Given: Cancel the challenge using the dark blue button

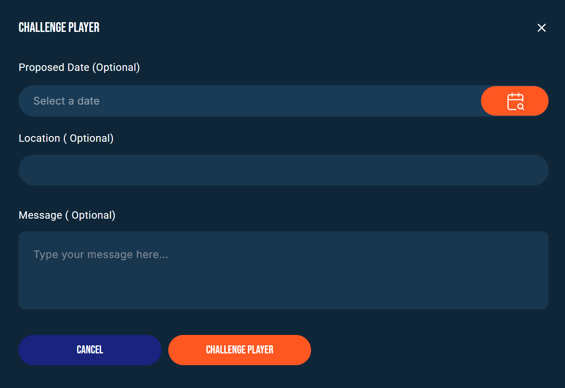Looking at the screenshot, I should pyautogui.click(x=90, y=350).
